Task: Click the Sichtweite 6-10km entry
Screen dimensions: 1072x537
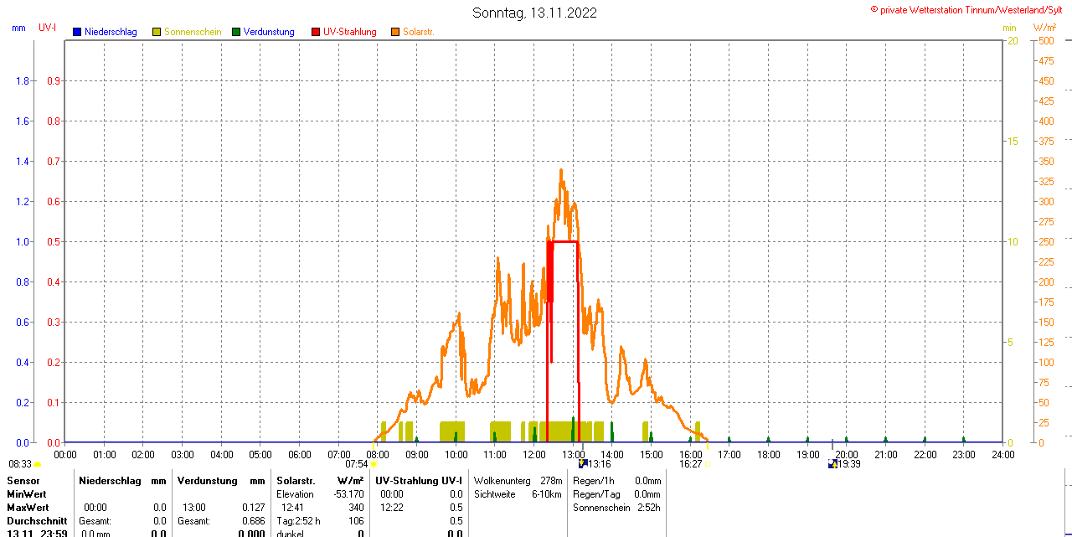Action: [x=518, y=494]
